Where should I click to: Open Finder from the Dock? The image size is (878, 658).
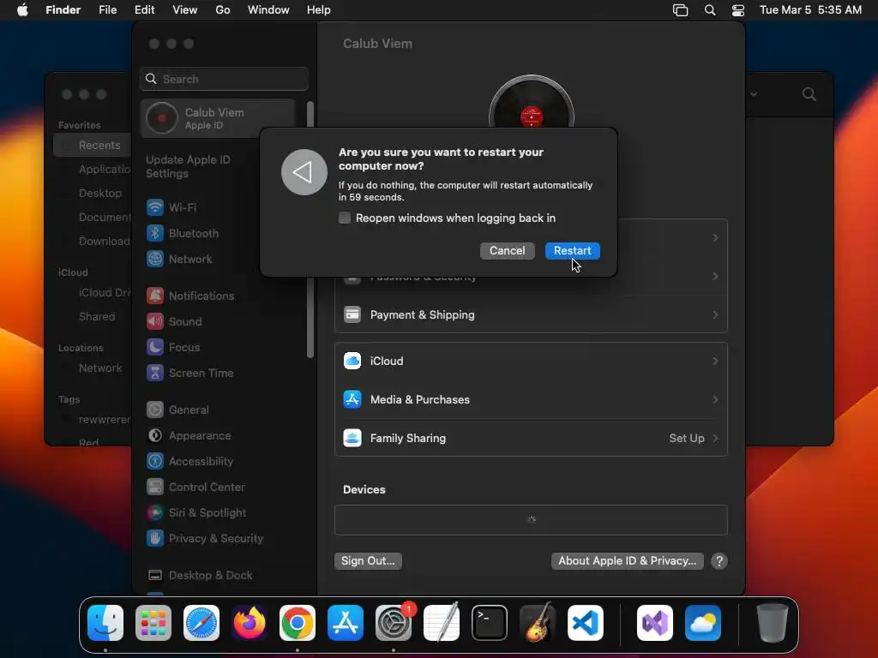point(105,623)
